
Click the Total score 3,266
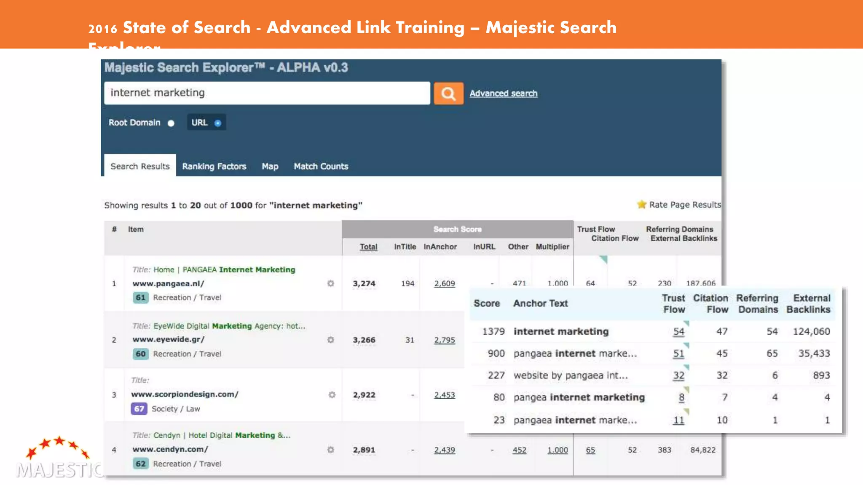click(364, 340)
